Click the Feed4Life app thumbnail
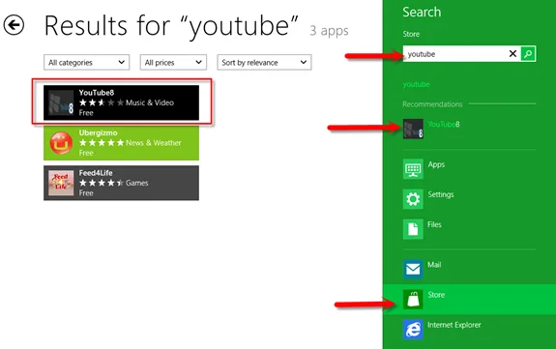 [61, 183]
